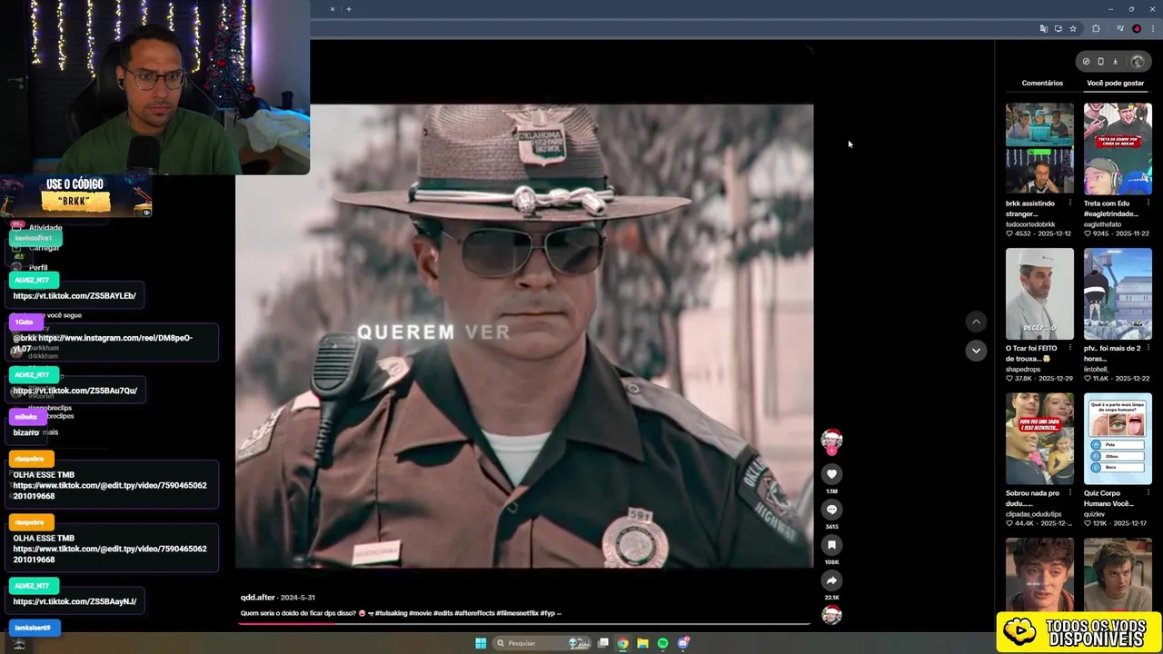Click ALVEZ_NT7's ZS5BAu7Qu tiktok link in chat
The height and width of the screenshot is (654, 1163).
tap(75, 391)
